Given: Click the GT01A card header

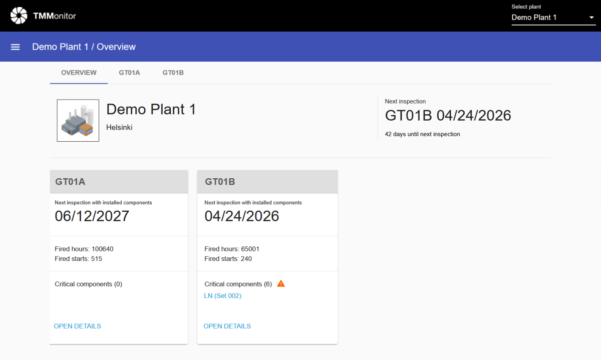Looking at the screenshot, I should pyautogui.click(x=119, y=182).
